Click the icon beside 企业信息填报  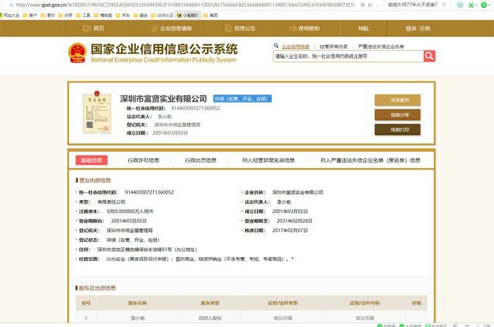tap(154, 28)
